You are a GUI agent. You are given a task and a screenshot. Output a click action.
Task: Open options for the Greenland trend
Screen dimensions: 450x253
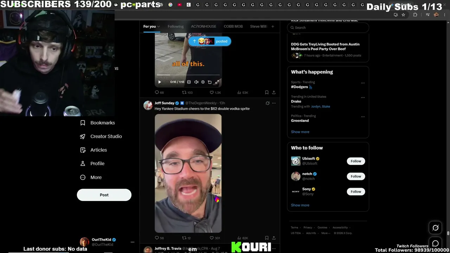click(363, 117)
